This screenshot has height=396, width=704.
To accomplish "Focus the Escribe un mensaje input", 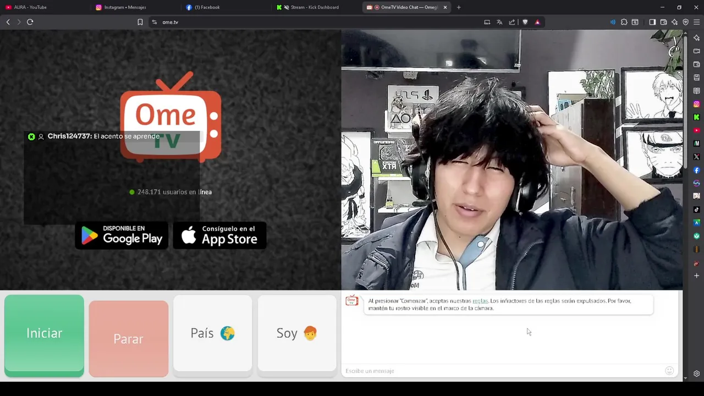I will coord(502,371).
